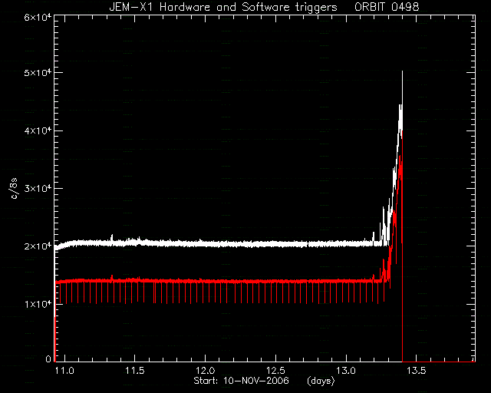Click the small white spike near day 11.3
This screenshot has height=393, width=491.
[112, 237]
